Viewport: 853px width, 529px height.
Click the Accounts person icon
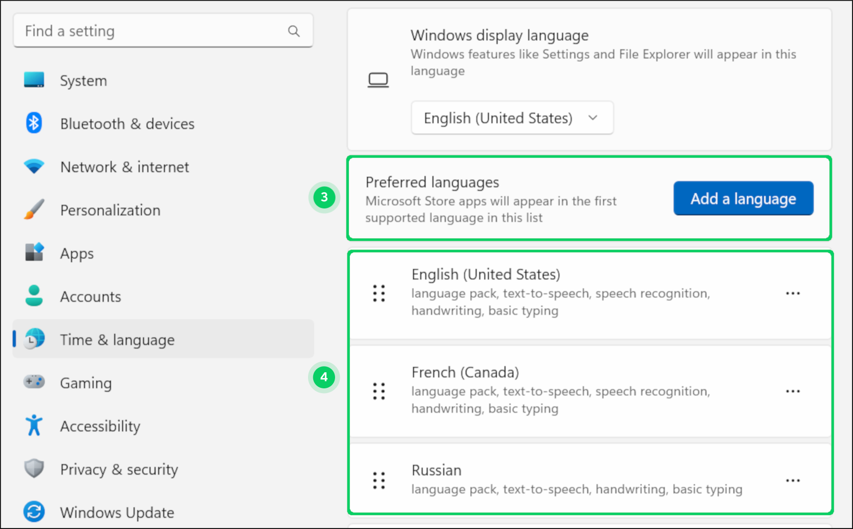34,296
